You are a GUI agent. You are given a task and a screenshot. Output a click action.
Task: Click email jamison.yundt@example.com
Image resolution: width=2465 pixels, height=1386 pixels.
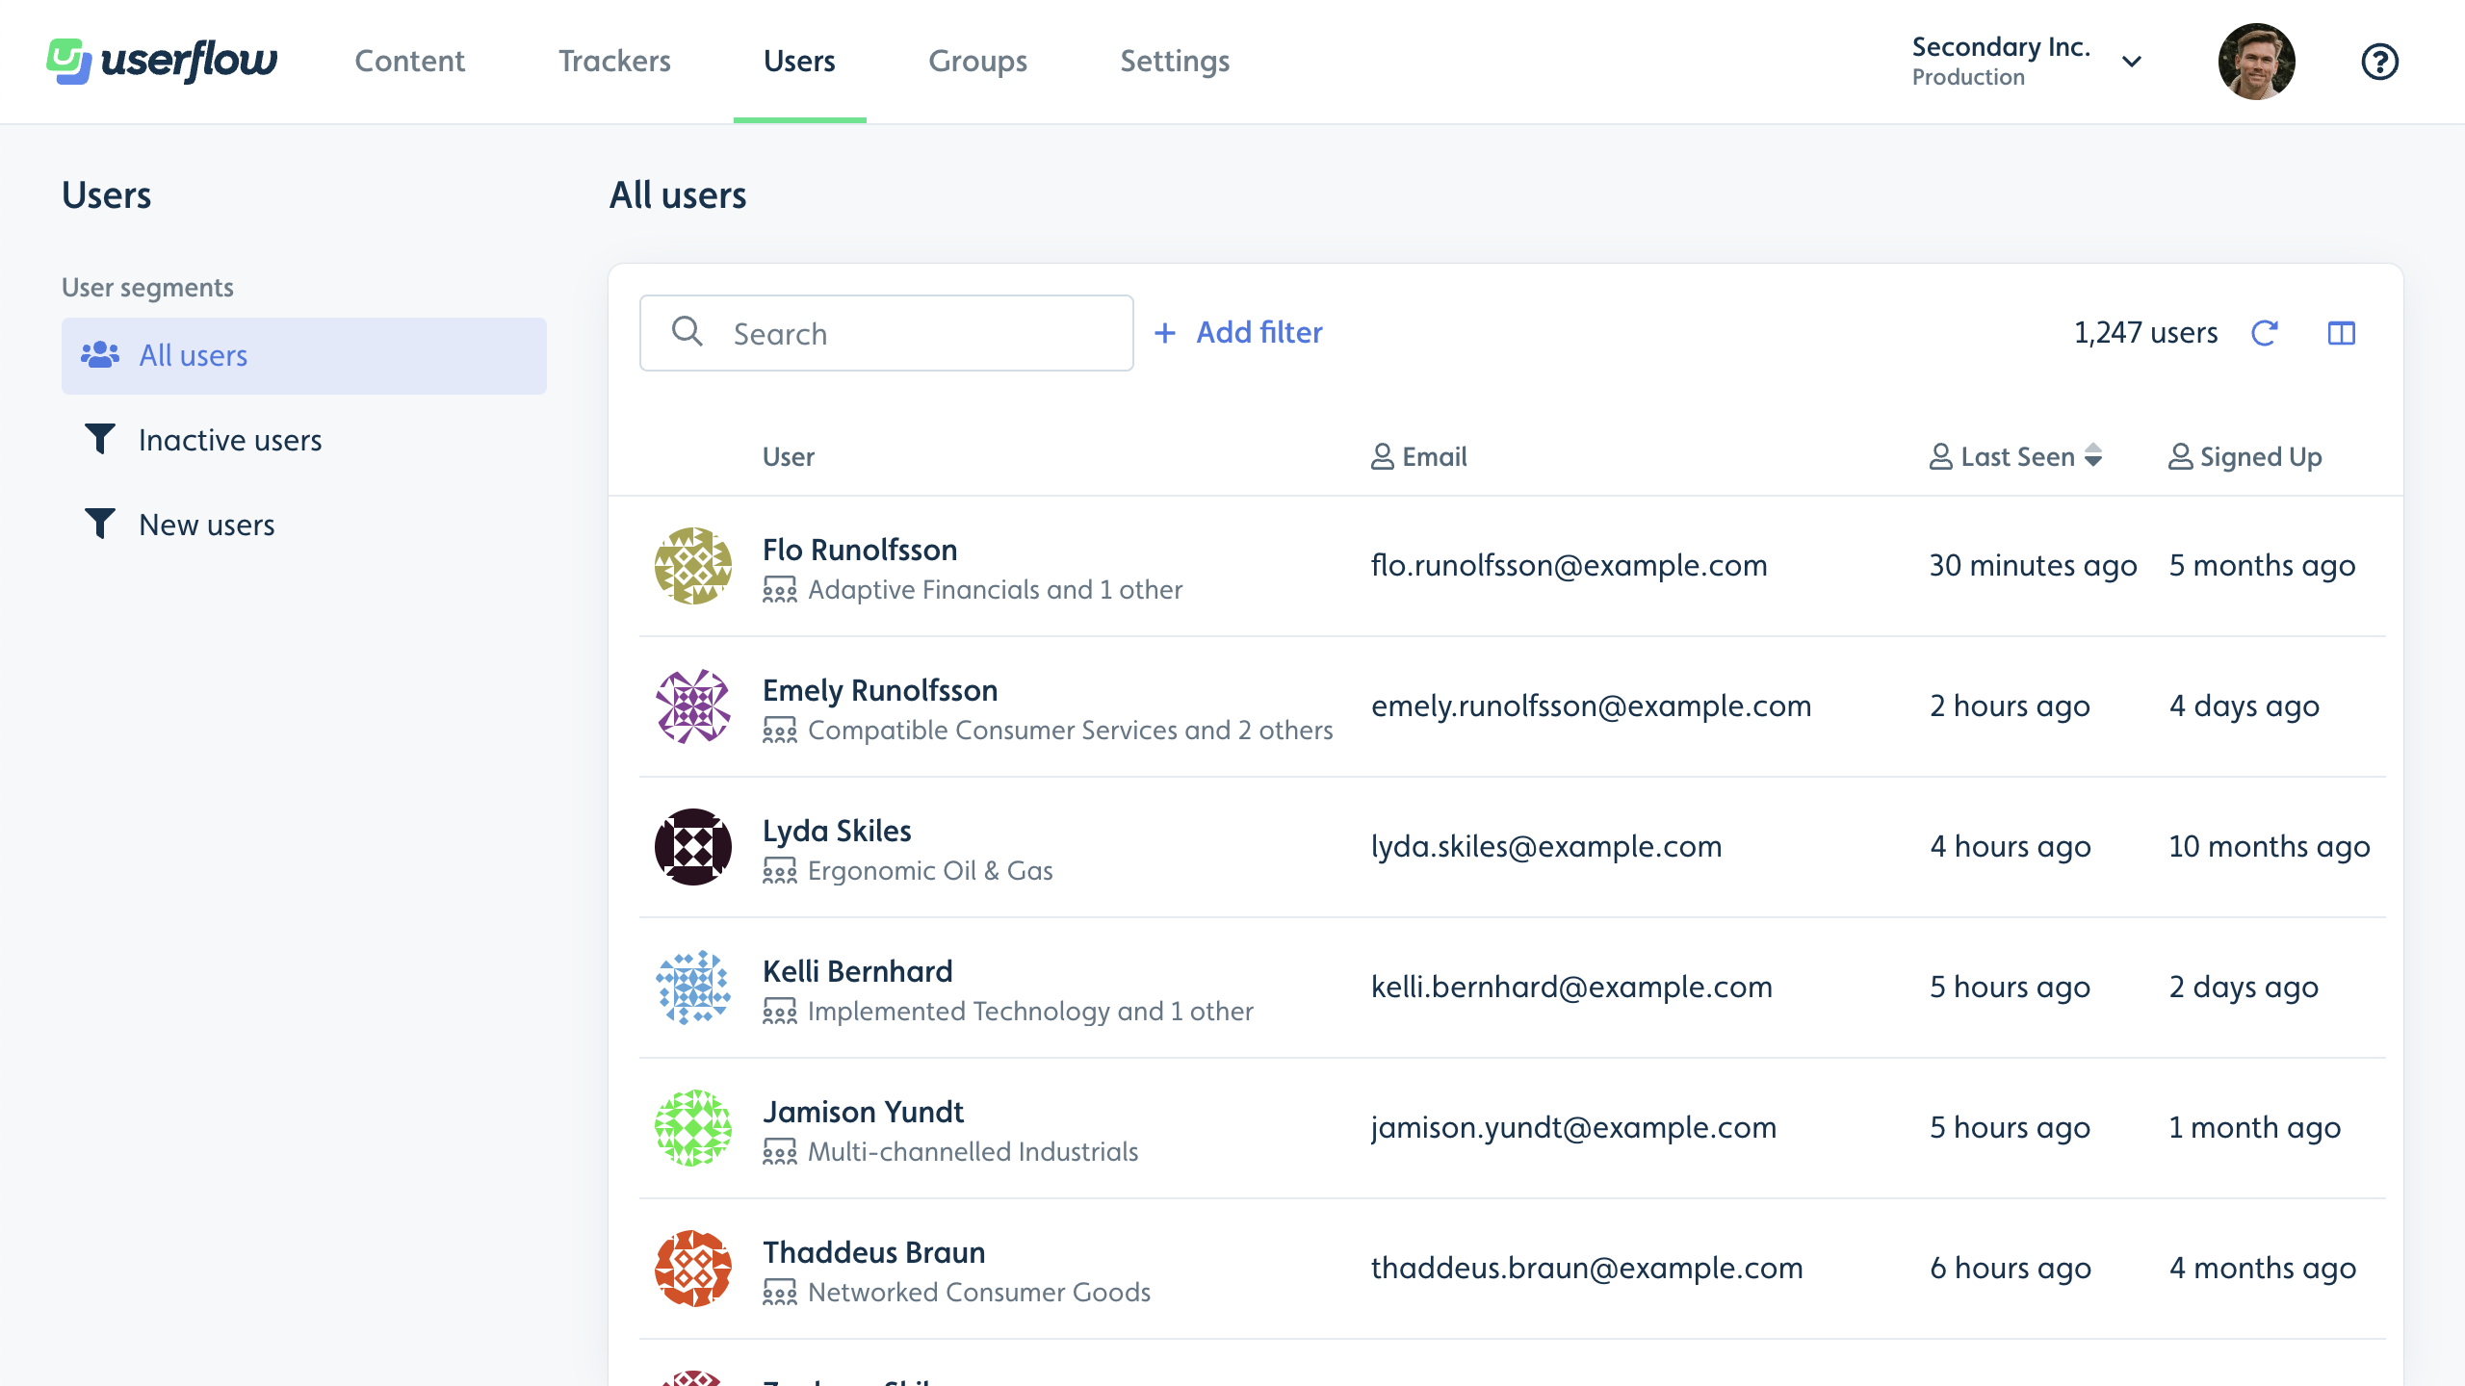point(1573,1128)
